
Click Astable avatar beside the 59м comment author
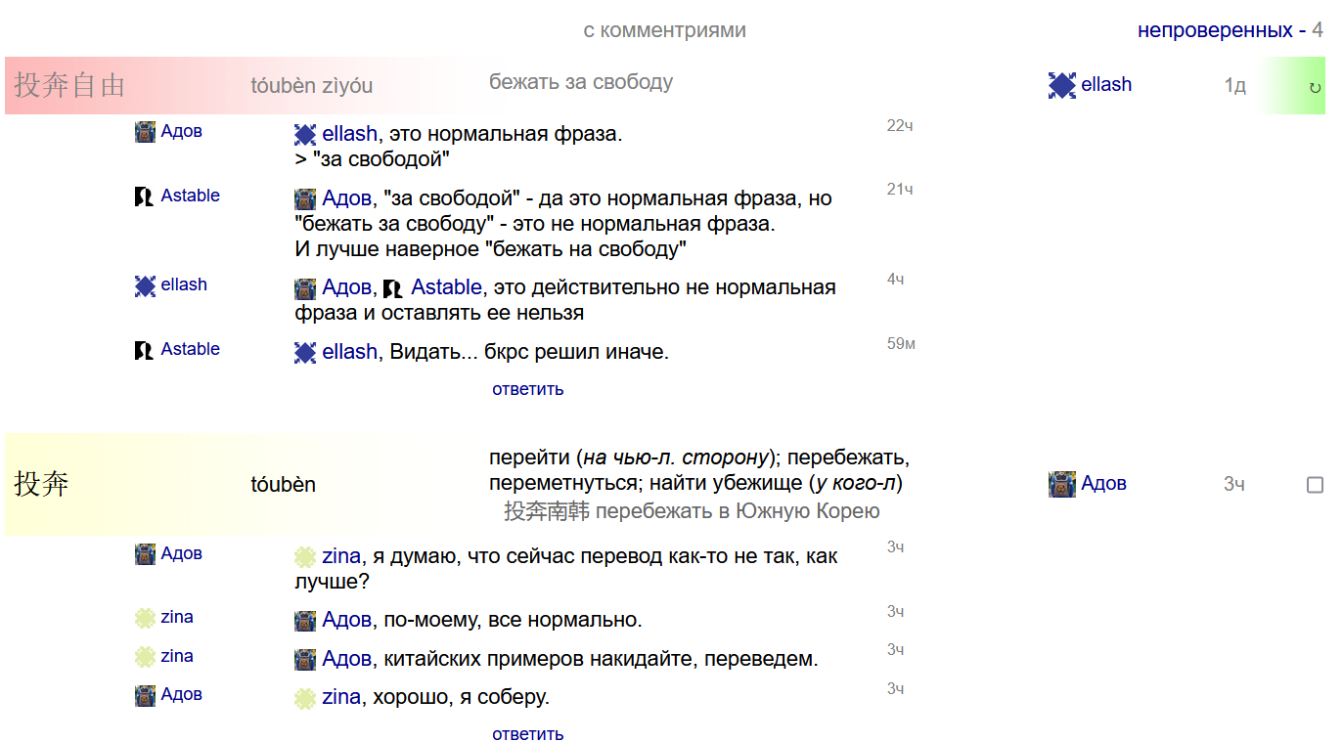click(145, 350)
